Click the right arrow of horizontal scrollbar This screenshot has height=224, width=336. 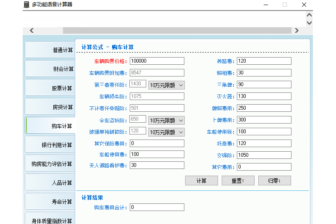pyautogui.click(x=297, y=30)
